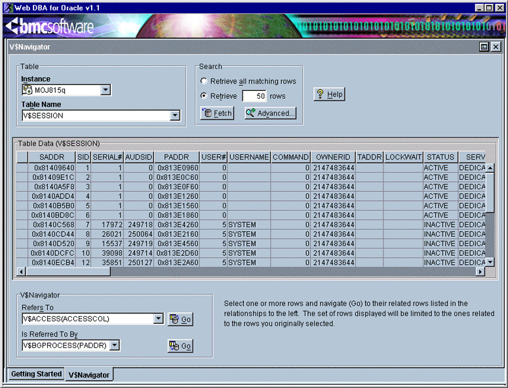Click the LOCKWAIT column header
This screenshot has height=388, width=508.
tap(403, 157)
